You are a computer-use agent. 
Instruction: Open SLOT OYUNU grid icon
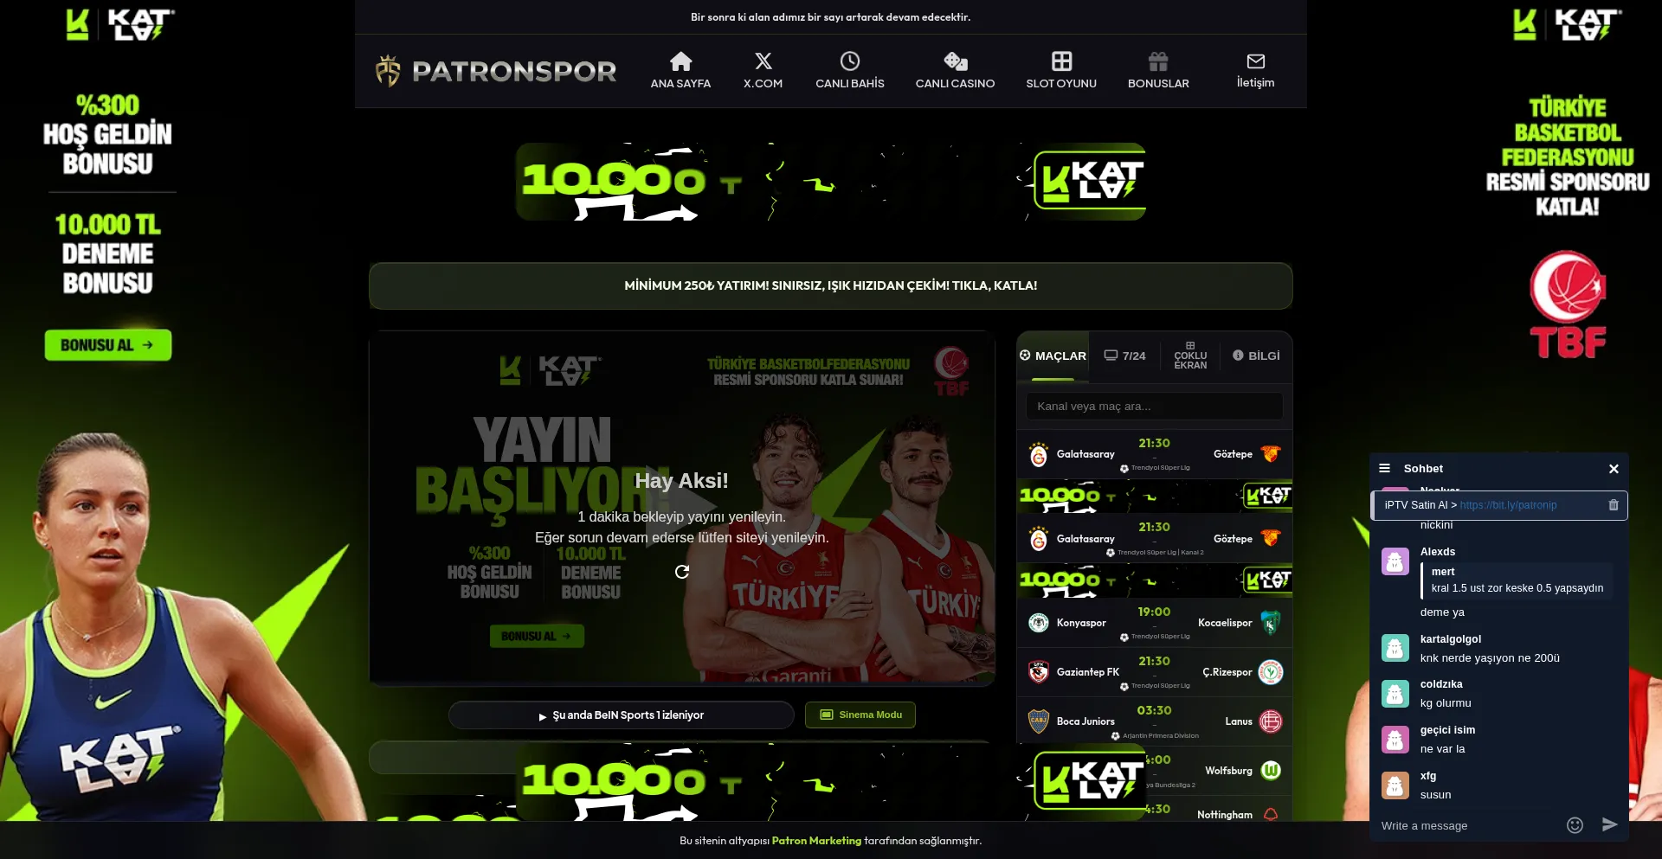point(1061,61)
